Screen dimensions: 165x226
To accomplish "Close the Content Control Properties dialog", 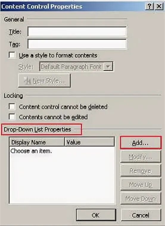I will click(x=159, y=6).
